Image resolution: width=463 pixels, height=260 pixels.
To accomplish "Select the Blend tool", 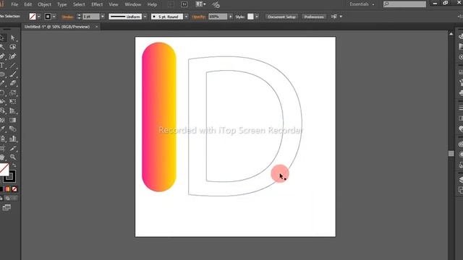I will click(x=12, y=129).
